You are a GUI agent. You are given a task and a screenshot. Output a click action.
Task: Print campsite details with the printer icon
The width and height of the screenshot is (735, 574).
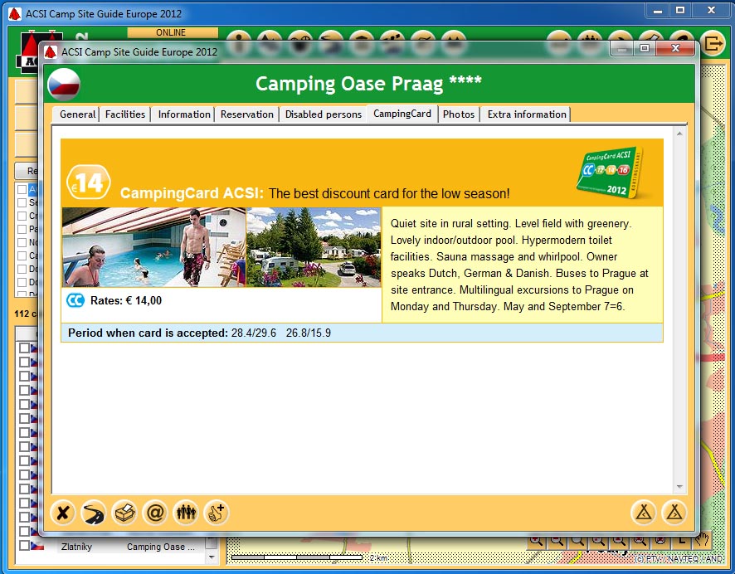coord(124,513)
